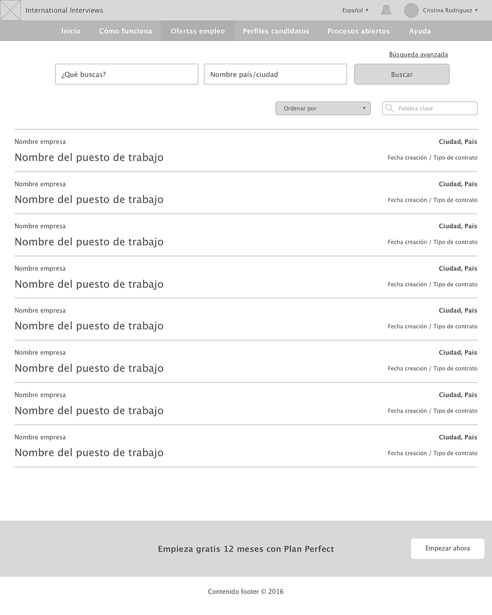Select the Ofertas empleo tab

click(x=197, y=31)
